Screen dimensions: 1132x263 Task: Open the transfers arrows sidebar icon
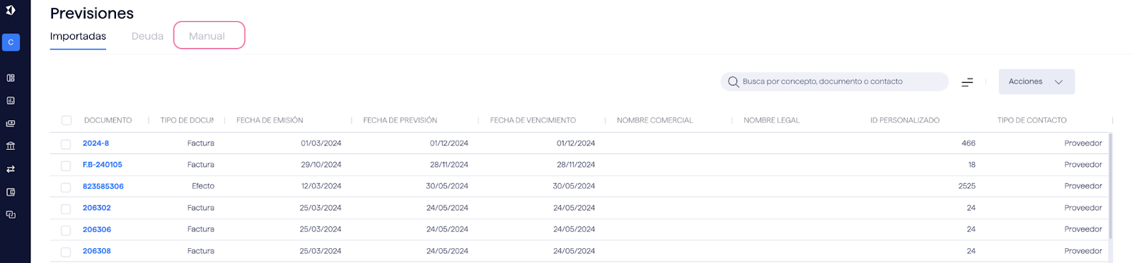pos(11,169)
